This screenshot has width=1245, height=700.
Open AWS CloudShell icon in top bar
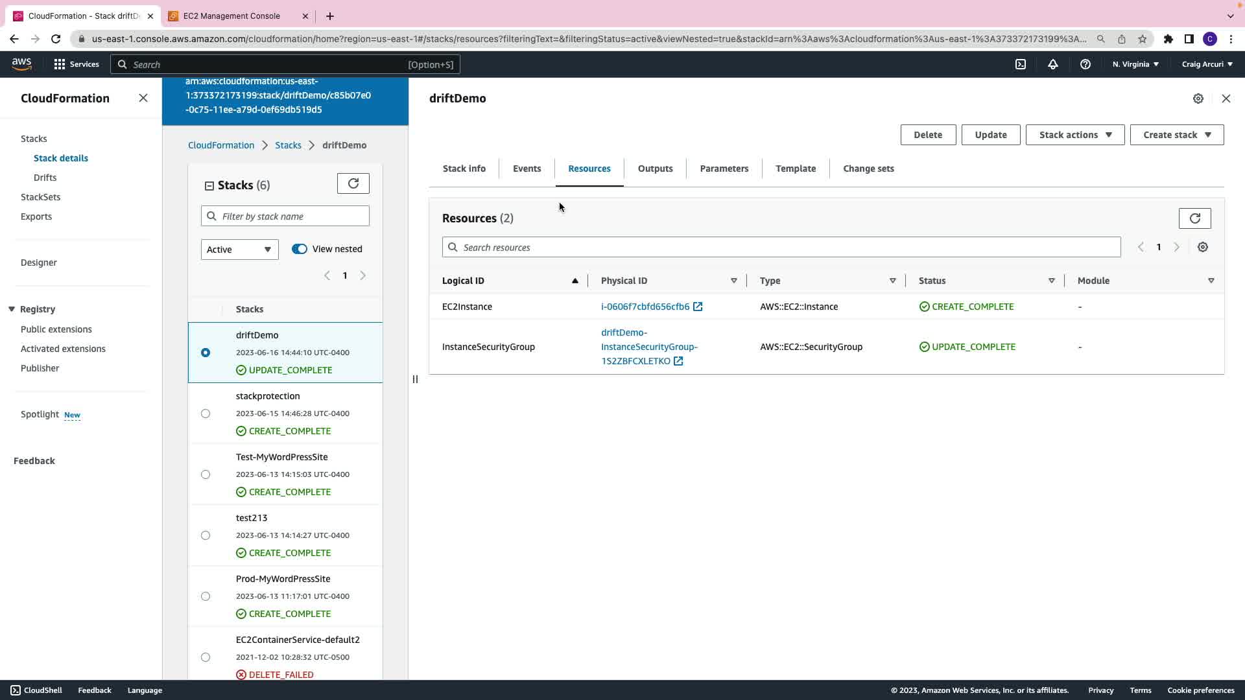(1021, 64)
